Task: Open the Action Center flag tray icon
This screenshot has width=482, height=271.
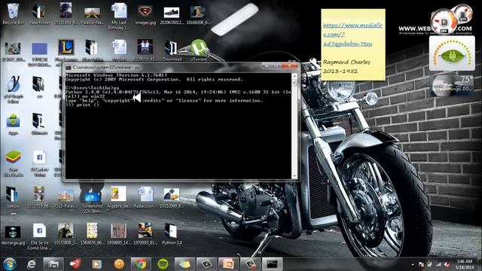Action: pos(421,264)
